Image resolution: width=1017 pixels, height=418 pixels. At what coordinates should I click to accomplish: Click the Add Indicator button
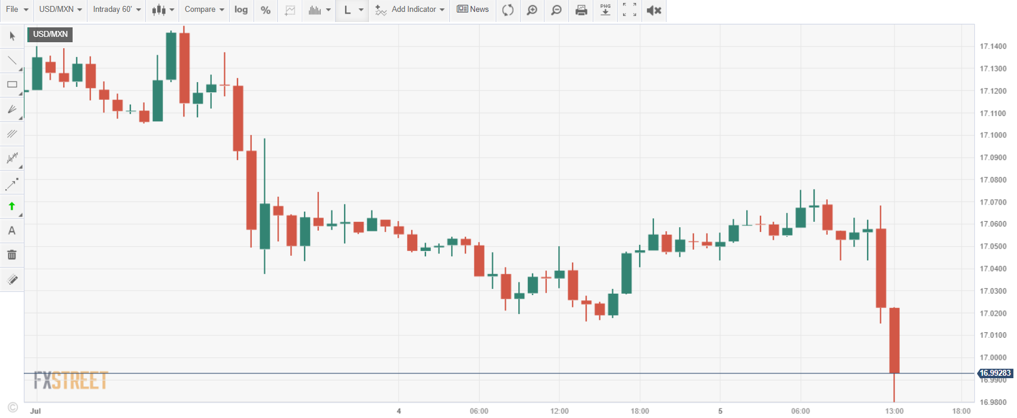410,10
